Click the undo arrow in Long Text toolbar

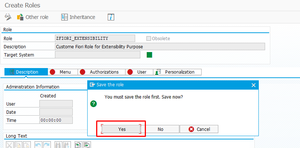coord(38,145)
